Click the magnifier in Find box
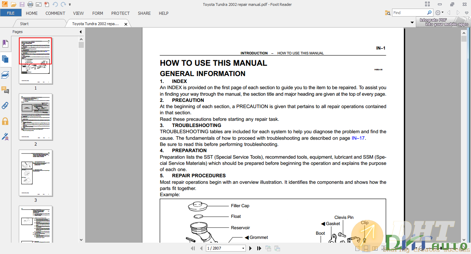471x254 pixels. tap(429, 13)
